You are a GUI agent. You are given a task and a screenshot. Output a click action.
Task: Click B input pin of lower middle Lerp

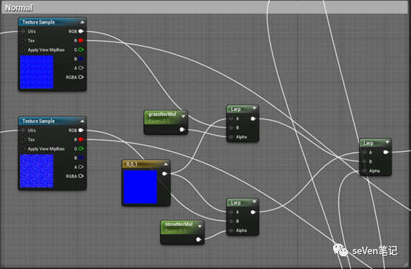click(231, 222)
